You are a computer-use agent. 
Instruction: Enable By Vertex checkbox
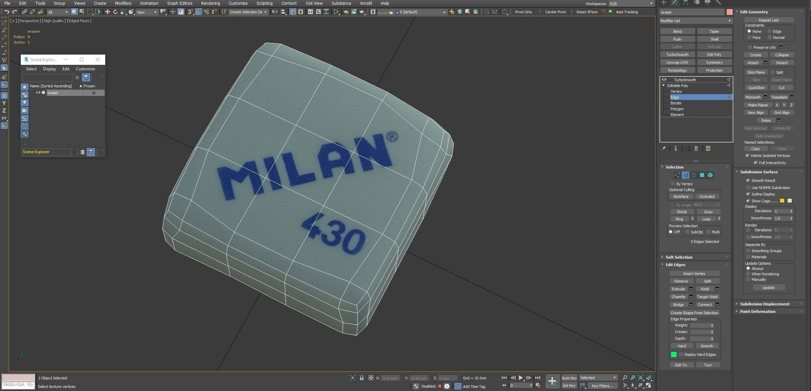point(673,184)
